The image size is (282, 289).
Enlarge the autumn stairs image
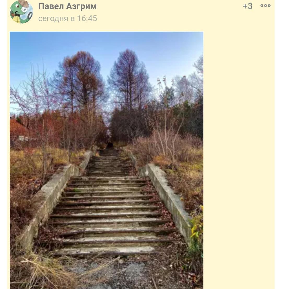pos(106,160)
